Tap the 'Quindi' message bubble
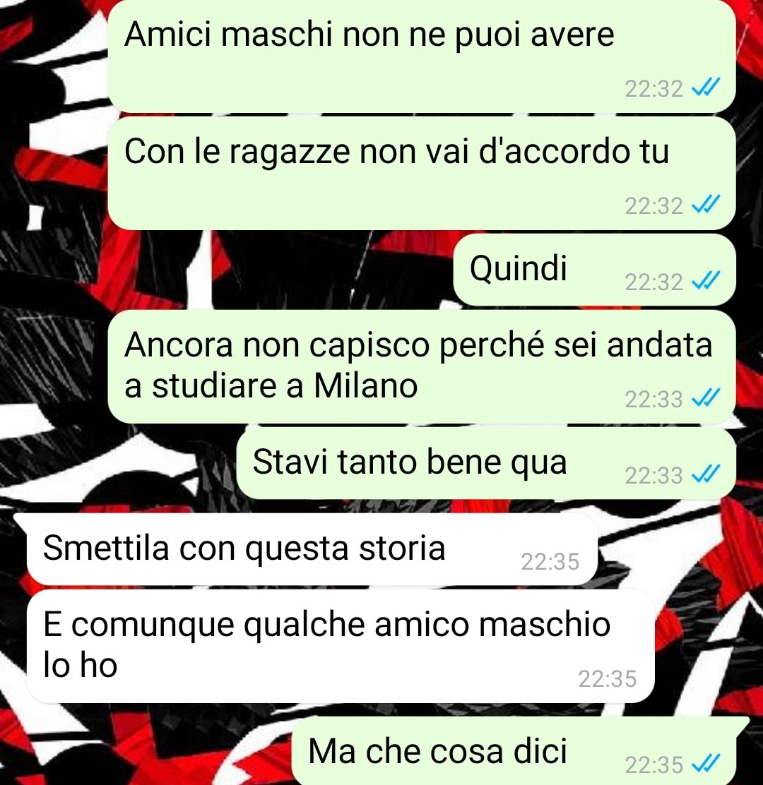This screenshot has height=785, width=763. click(594, 270)
